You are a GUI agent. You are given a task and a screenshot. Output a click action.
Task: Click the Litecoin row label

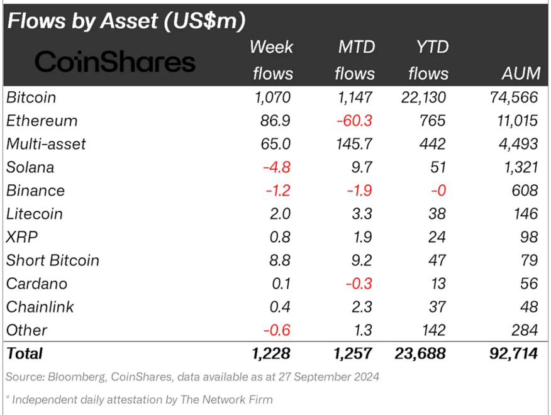[x=35, y=214]
